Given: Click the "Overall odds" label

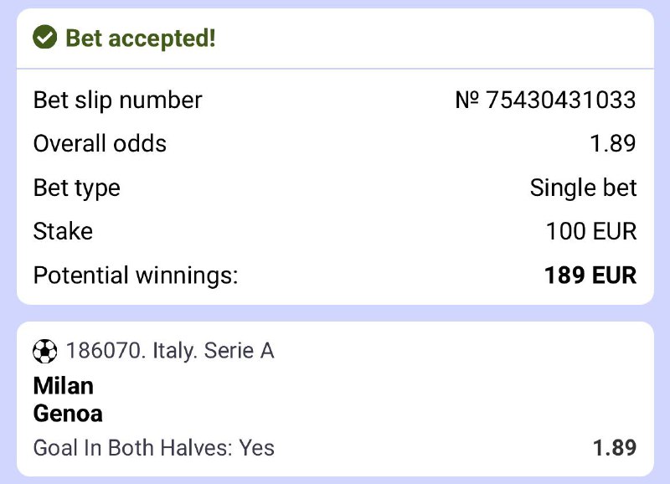Looking at the screenshot, I should [100, 144].
